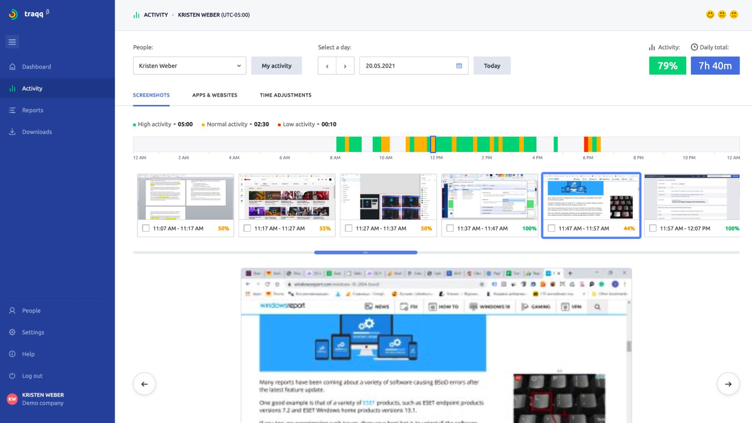
Task: Open the selected 11:47 AM screenshot thumbnail
Action: [591, 198]
